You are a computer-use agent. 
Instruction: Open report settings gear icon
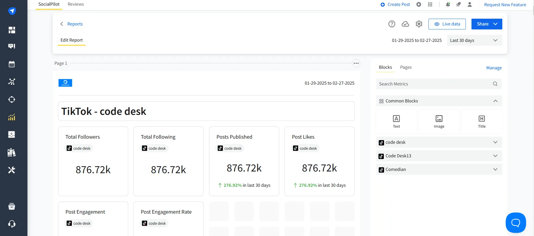(419, 24)
